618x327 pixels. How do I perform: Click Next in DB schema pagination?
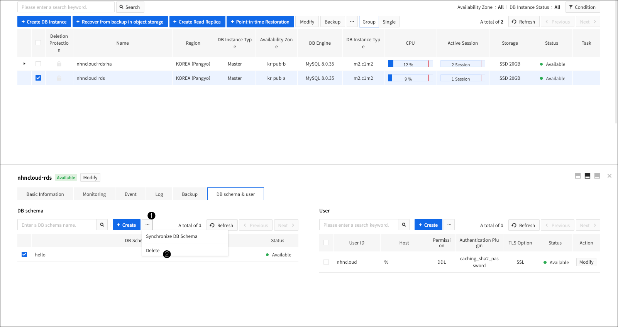pos(286,225)
